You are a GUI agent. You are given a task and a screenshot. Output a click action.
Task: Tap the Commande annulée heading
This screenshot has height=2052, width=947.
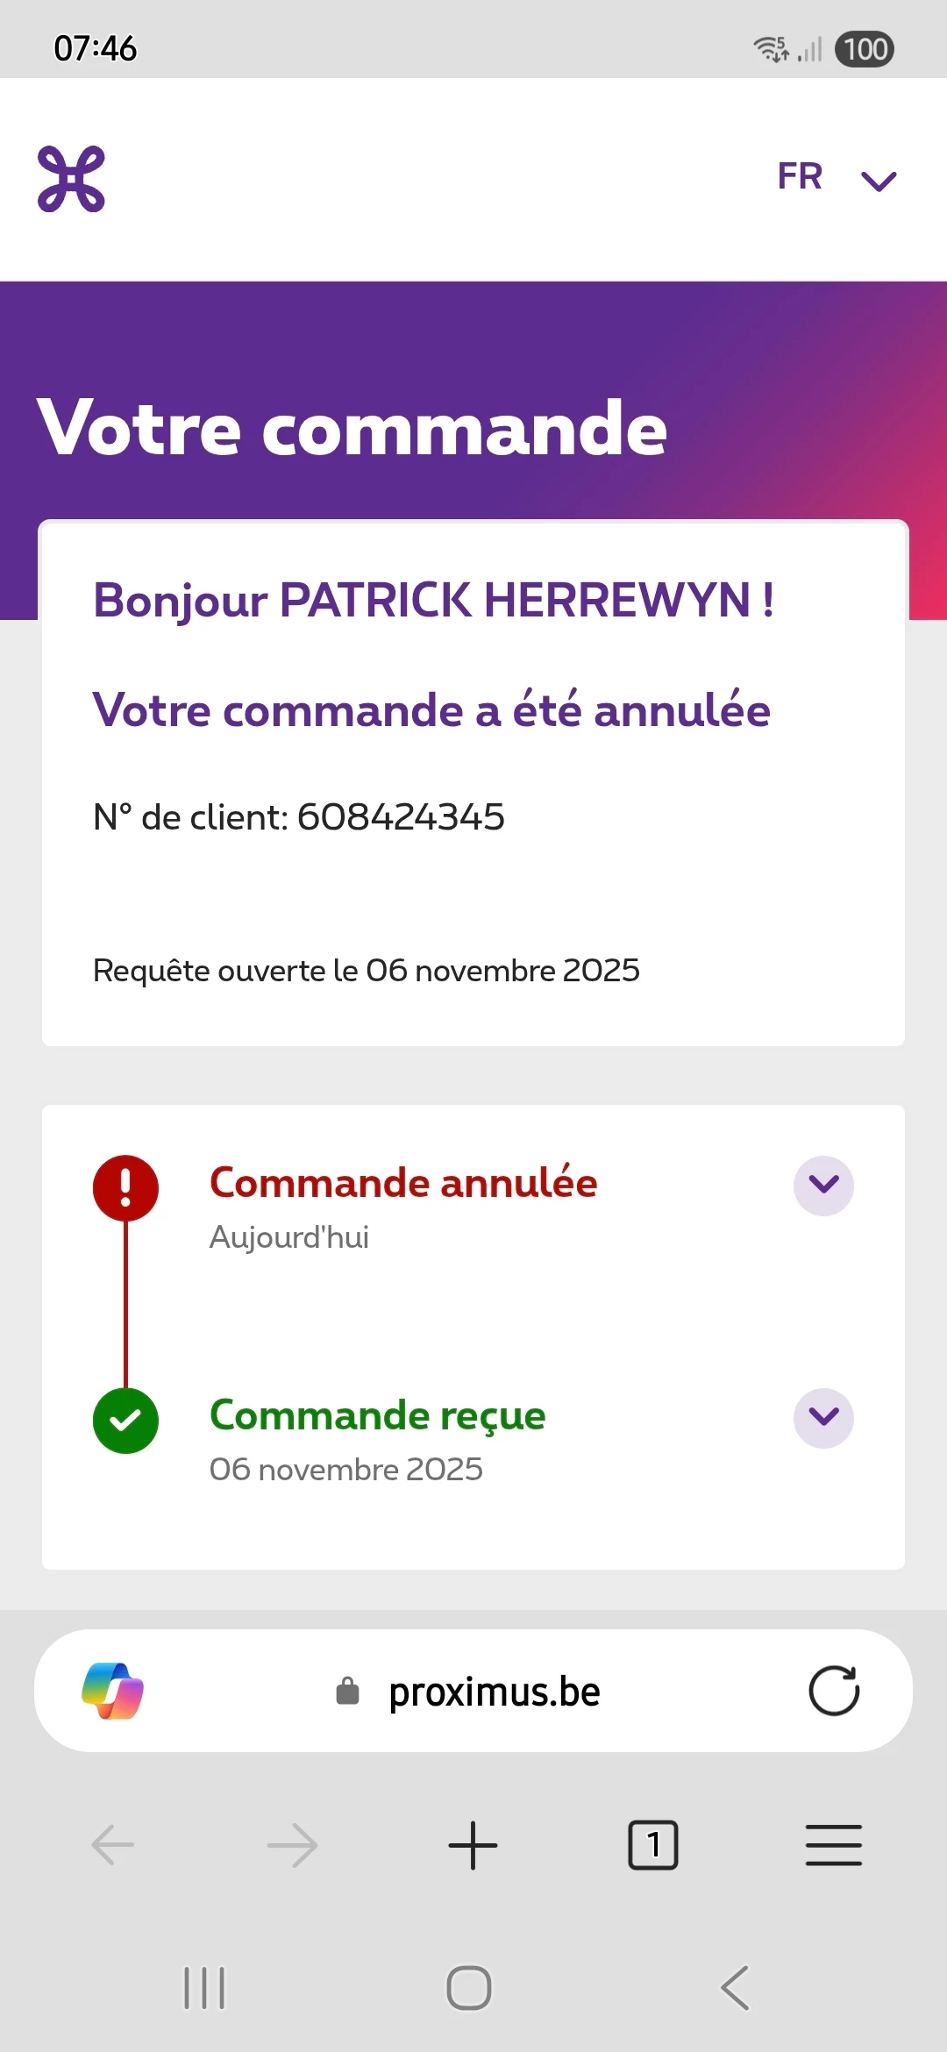403,1183
